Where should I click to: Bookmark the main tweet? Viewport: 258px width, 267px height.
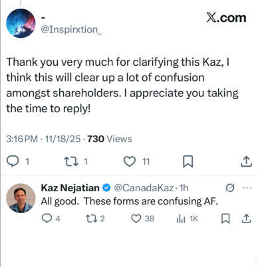(x=188, y=161)
